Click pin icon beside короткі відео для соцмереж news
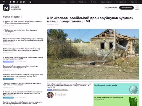Image resolution: width=142 pixels, height=106 pixels. (x=4, y=30)
